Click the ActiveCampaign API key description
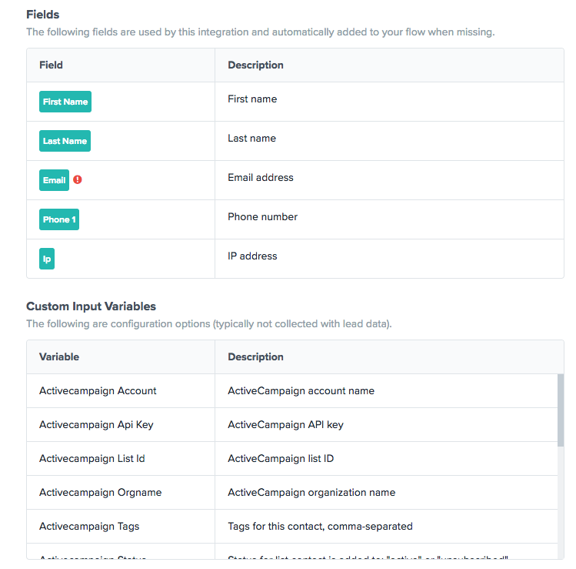576x569 pixels. 285,424
